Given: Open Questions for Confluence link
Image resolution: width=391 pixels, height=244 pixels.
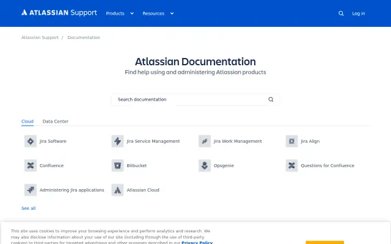Looking at the screenshot, I should [x=327, y=165].
